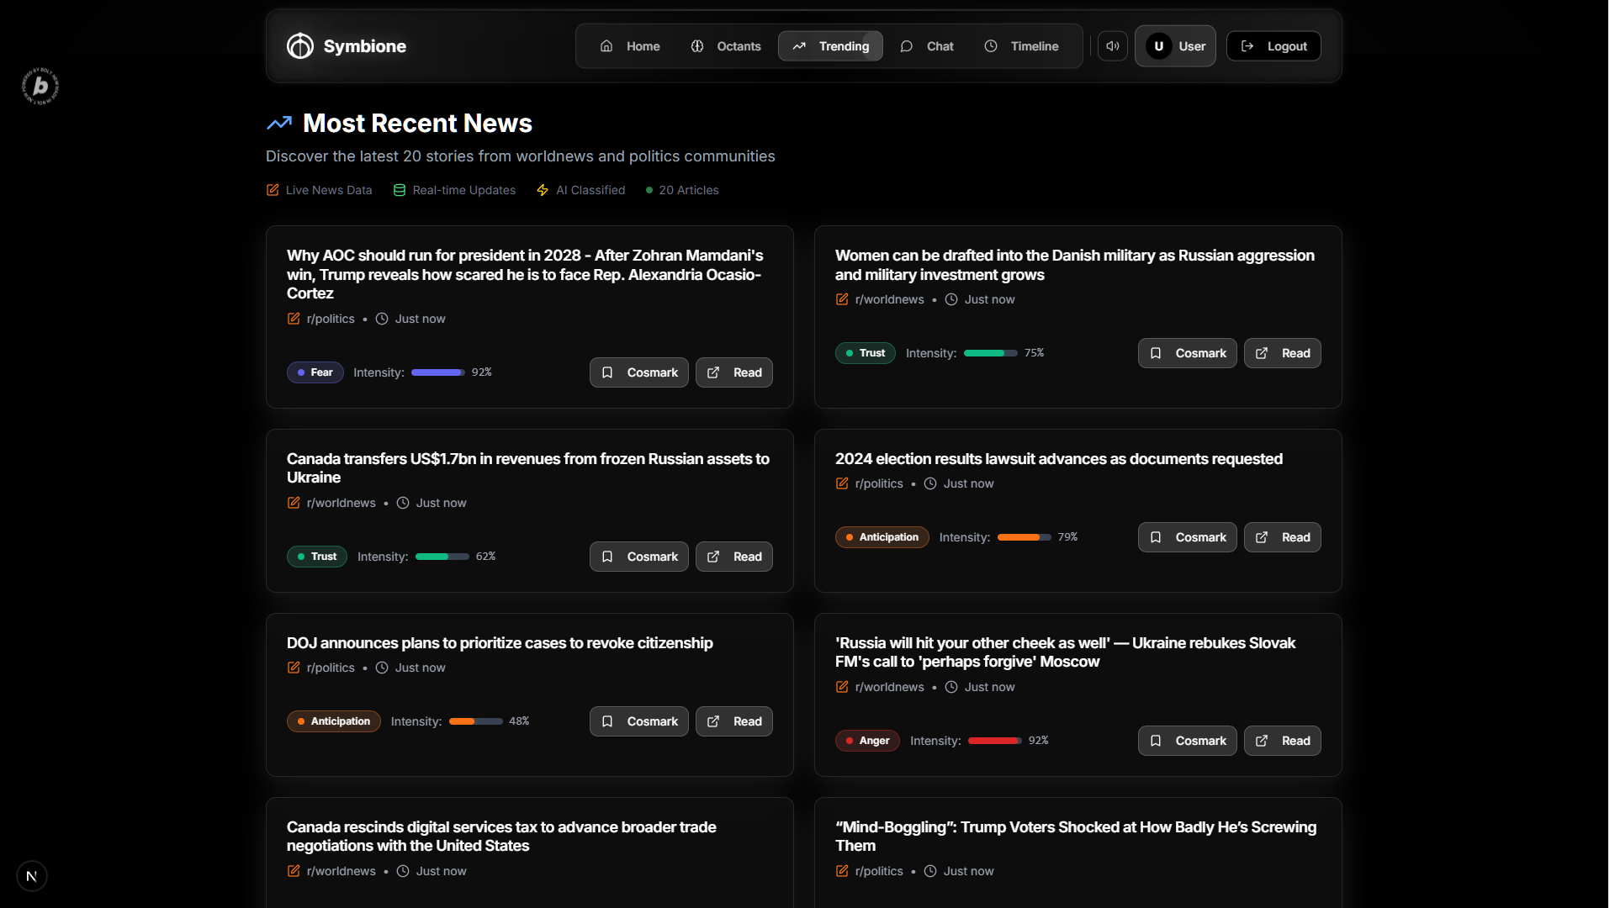Toggle the sound speaker icon

pos(1112,46)
